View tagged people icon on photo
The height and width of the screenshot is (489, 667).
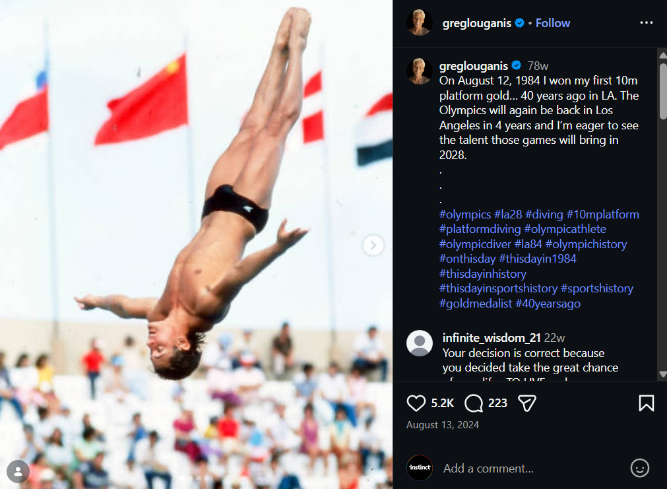click(x=18, y=471)
